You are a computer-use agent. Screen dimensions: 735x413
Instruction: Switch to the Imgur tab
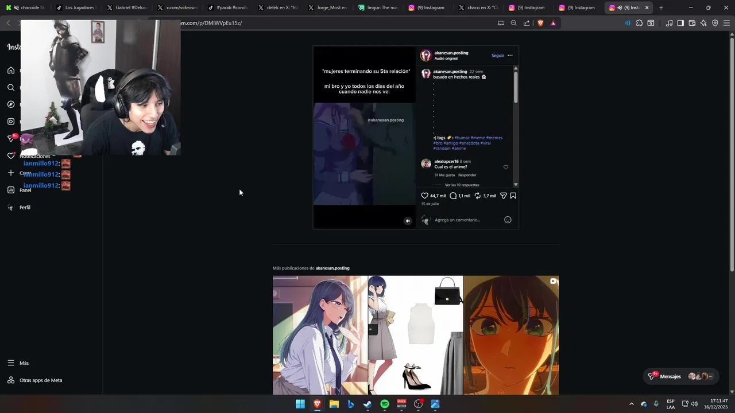(x=377, y=7)
